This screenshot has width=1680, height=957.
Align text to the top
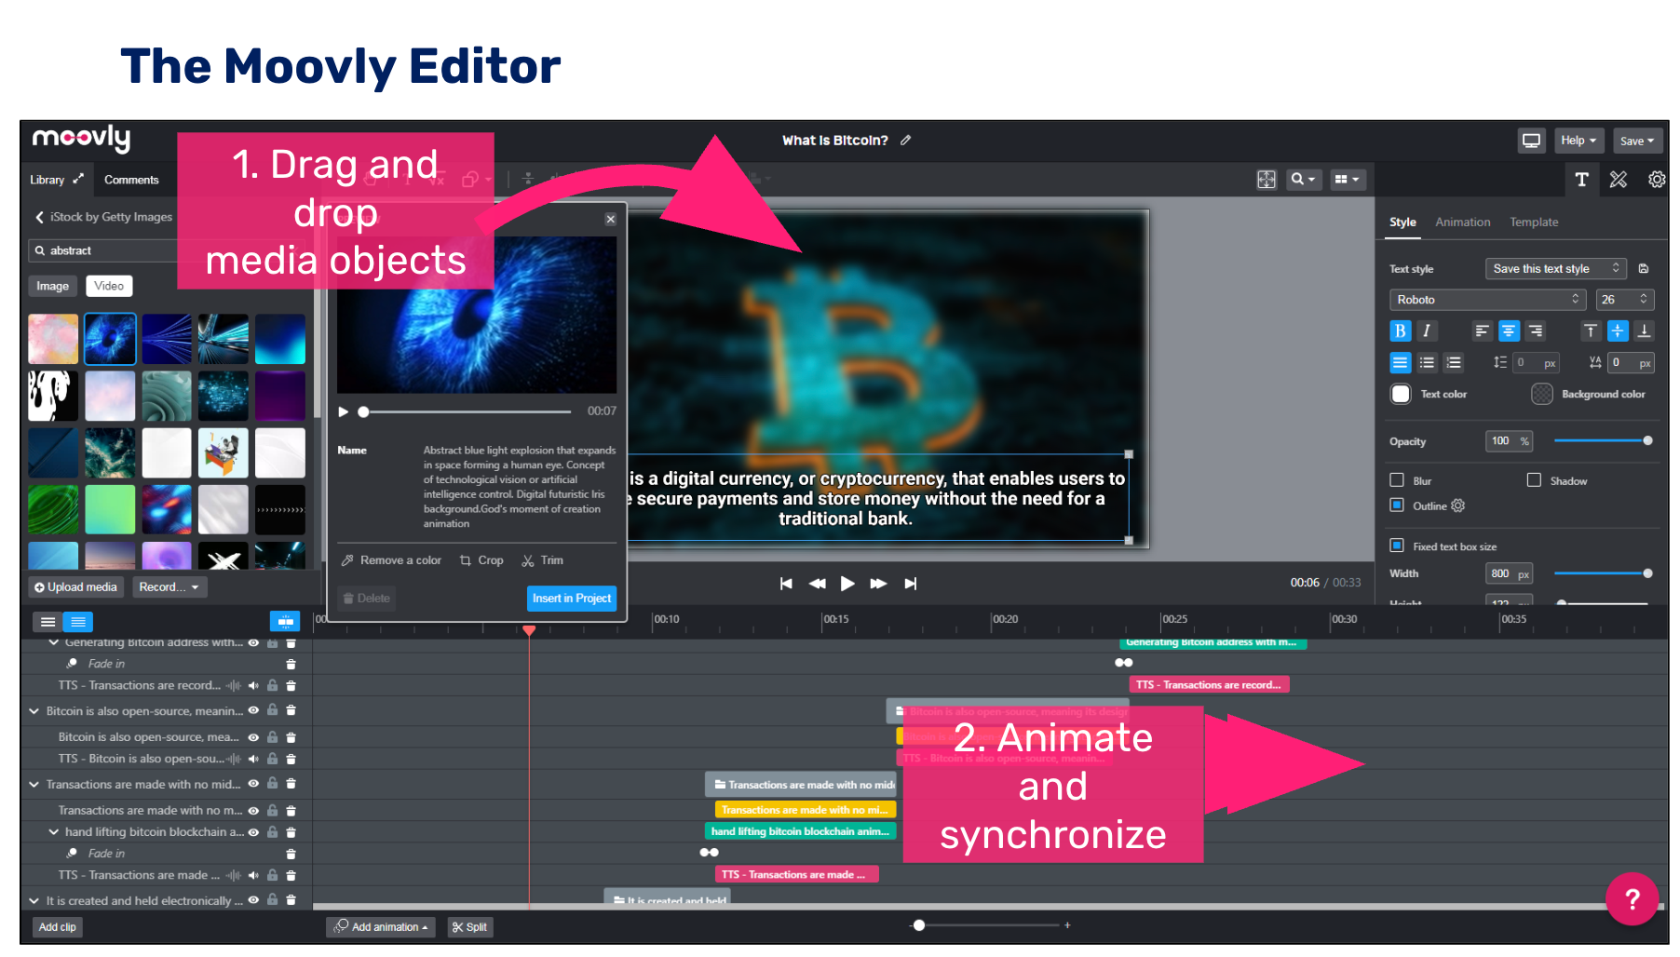point(1591,330)
